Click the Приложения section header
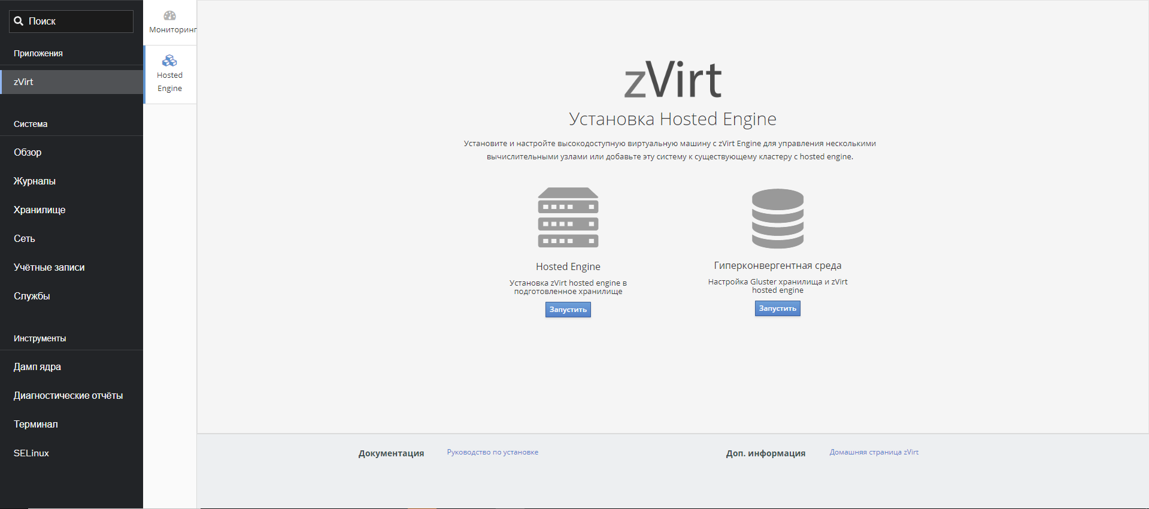Image resolution: width=1149 pixels, height=509 pixels. (x=38, y=53)
